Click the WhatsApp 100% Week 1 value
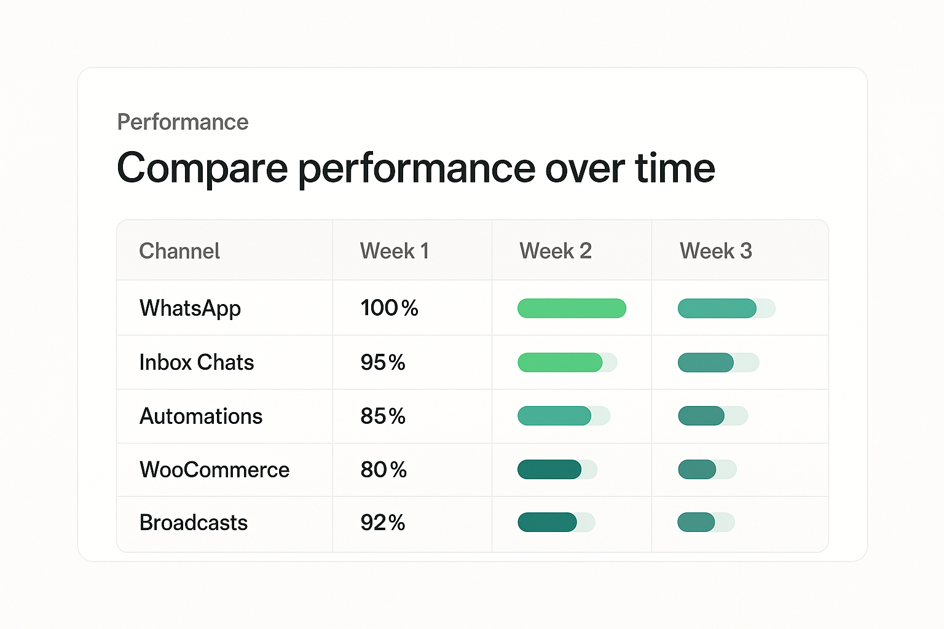The height and width of the screenshot is (629, 944). point(389,308)
